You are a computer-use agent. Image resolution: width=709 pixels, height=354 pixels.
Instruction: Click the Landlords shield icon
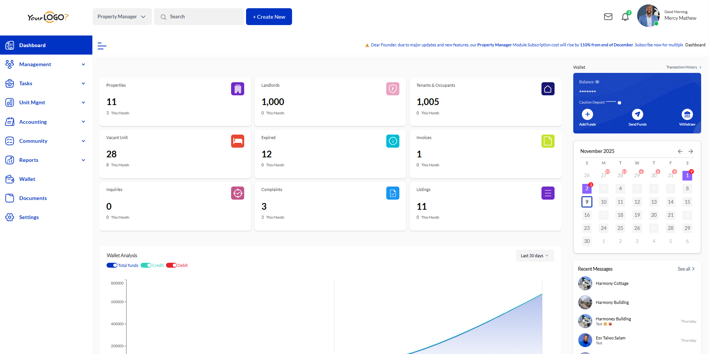(393, 89)
